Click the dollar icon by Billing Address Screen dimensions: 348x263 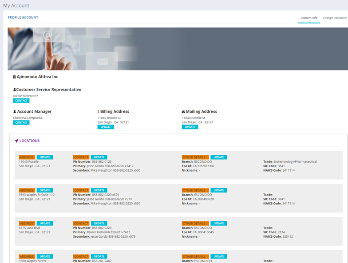(x=99, y=112)
